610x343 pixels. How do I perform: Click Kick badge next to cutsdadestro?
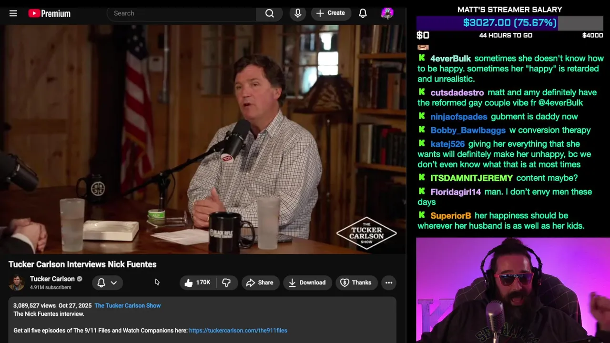(422, 92)
